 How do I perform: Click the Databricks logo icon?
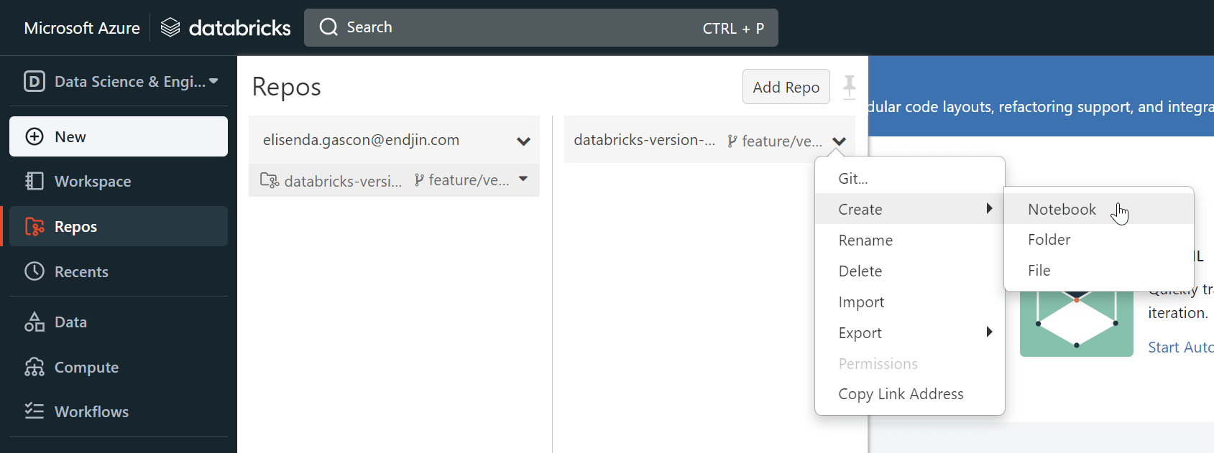(170, 28)
